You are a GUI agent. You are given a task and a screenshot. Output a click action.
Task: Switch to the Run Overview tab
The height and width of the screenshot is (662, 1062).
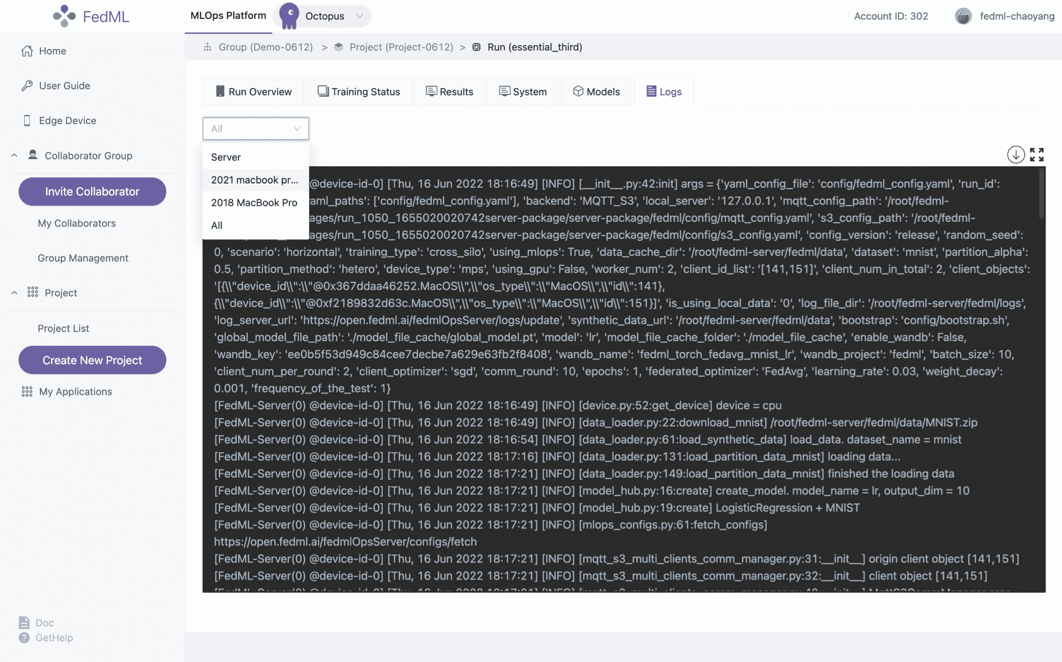click(x=253, y=92)
